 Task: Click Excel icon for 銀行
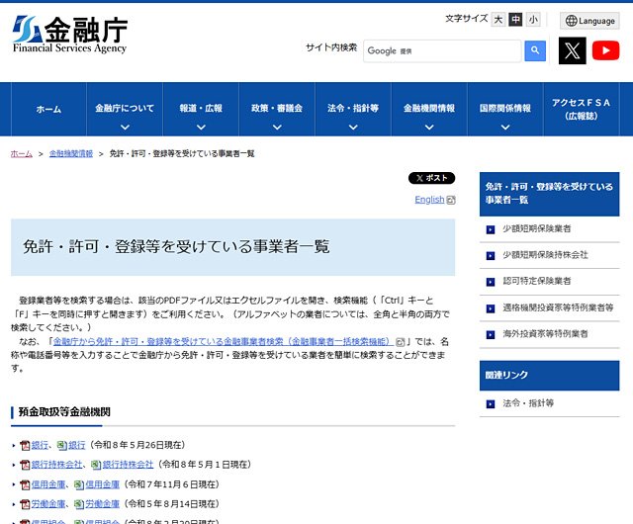(x=61, y=446)
